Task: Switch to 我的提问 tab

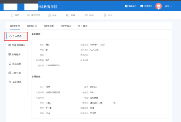Action: 66,26
